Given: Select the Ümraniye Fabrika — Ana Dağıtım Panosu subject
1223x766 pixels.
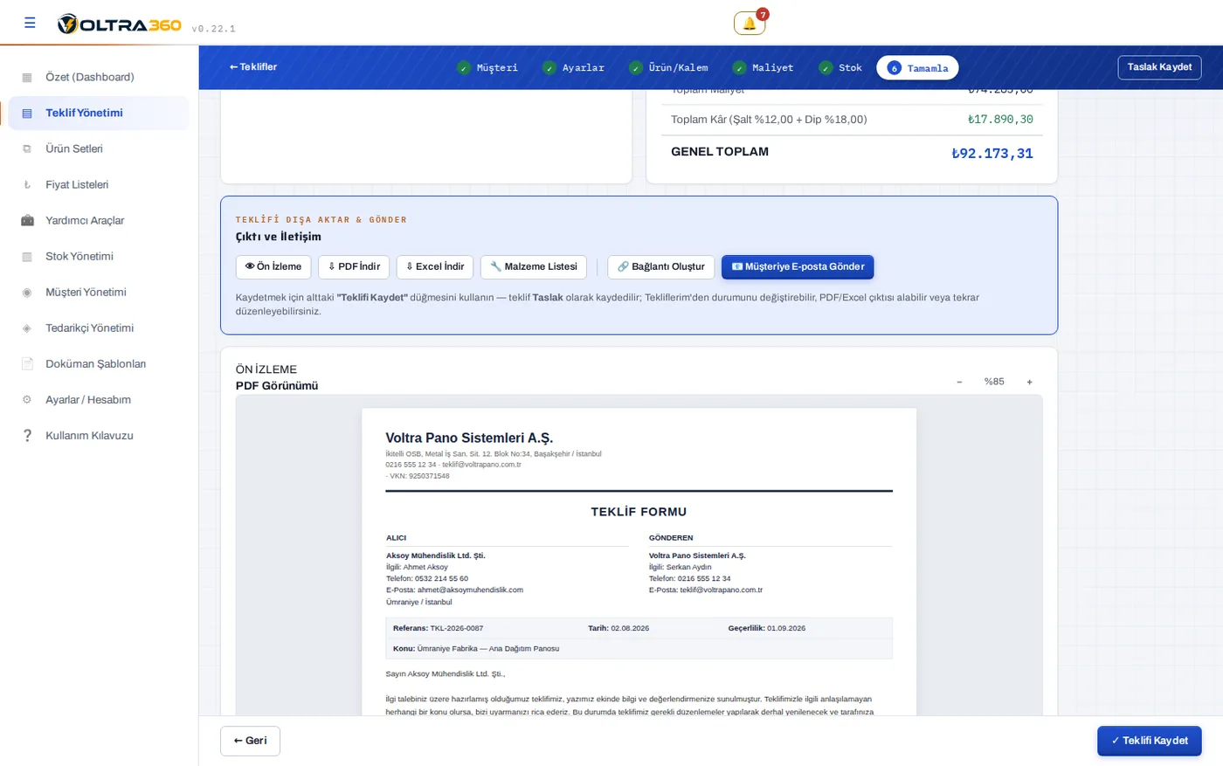Looking at the screenshot, I should point(488,649).
